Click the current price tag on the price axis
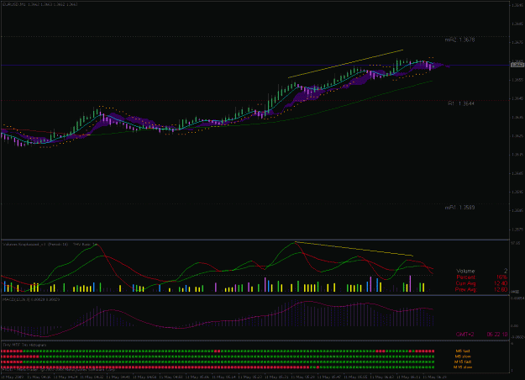Screen dimensions: 525x380 [x=517, y=65]
